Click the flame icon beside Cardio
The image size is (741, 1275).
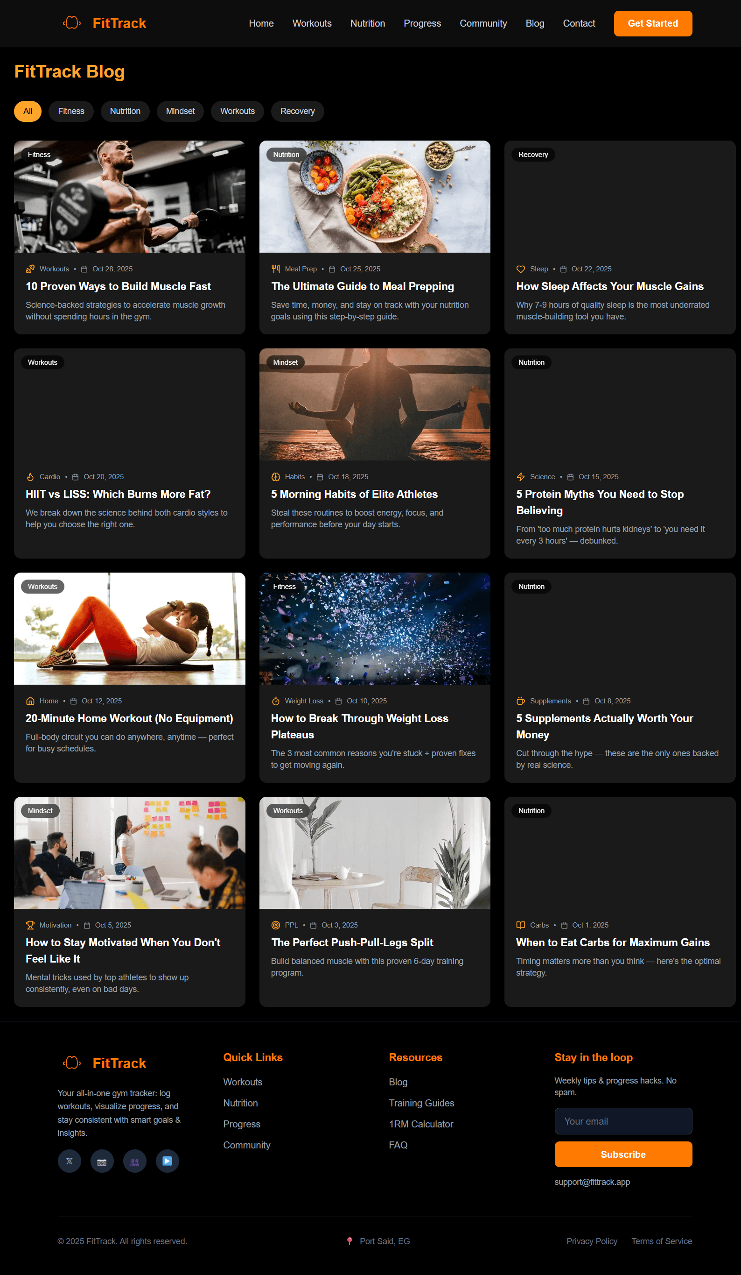pos(30,476)
